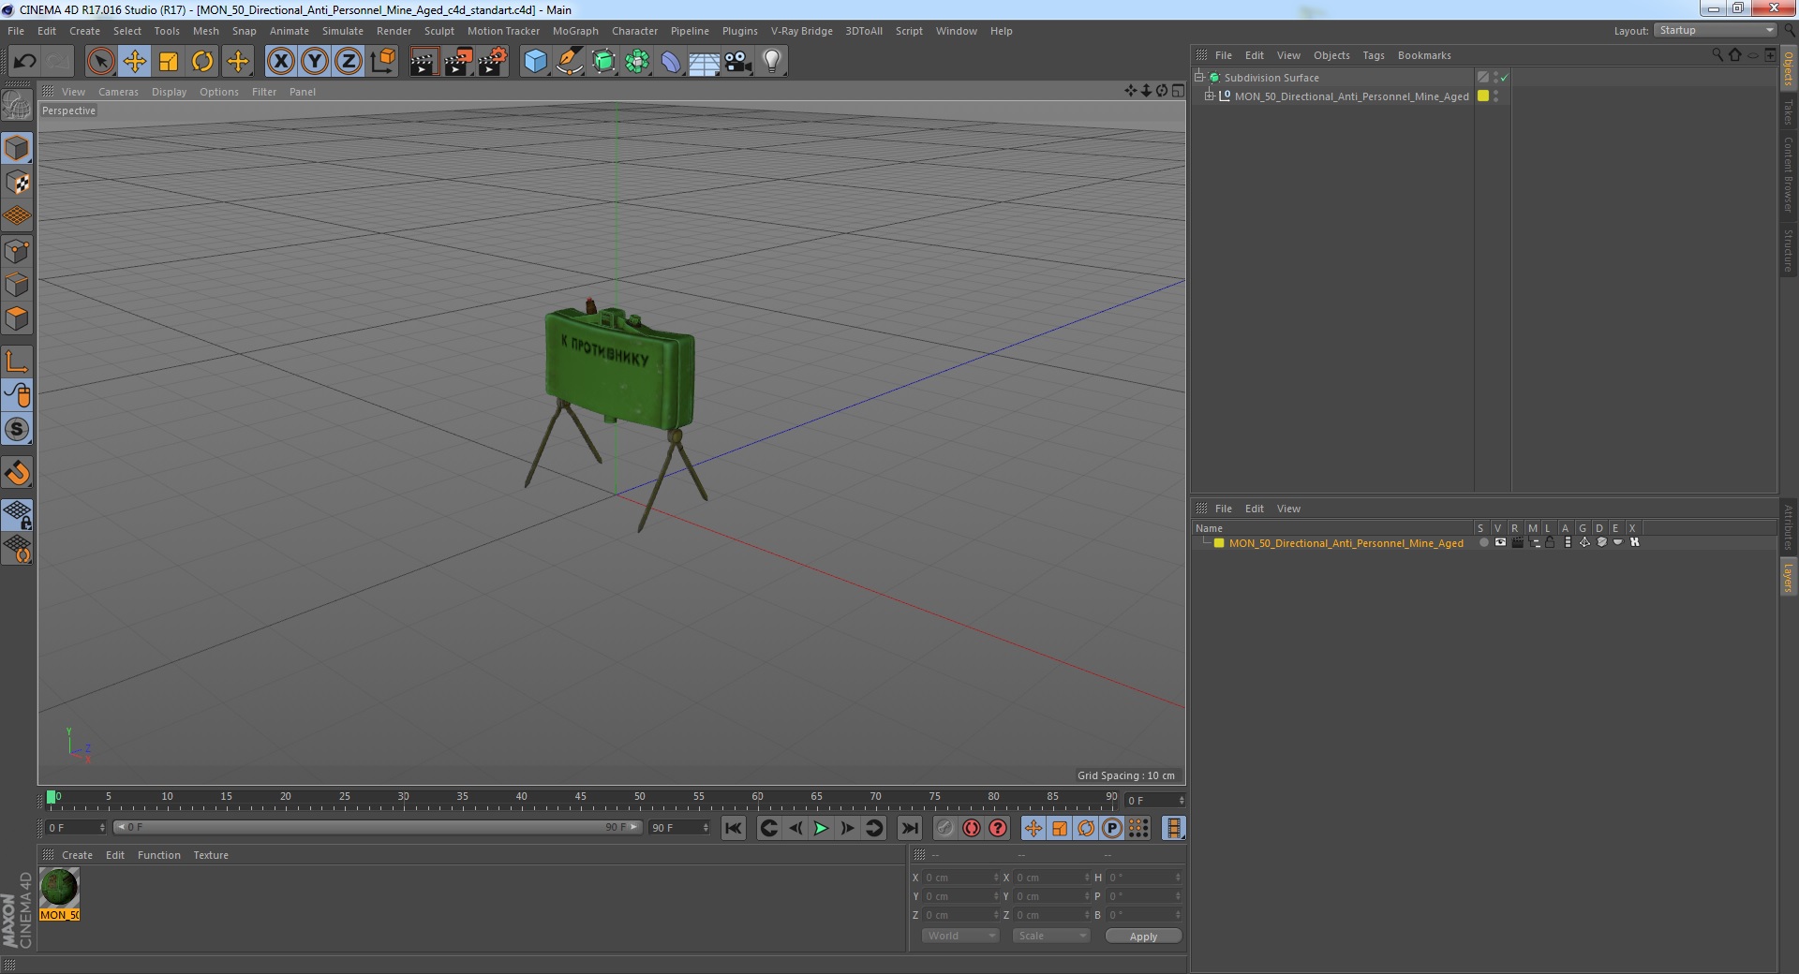
Task: Add a Floor environment object
Action: click(704, 62)
